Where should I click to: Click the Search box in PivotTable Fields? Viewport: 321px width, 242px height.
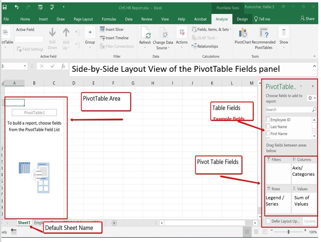pos(290,109)
